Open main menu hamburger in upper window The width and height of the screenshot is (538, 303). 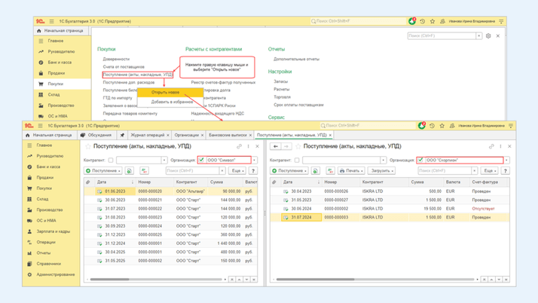point(51,21)
